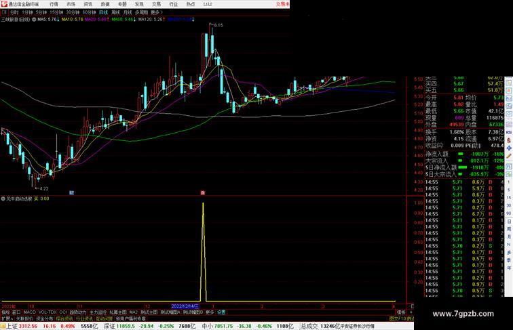This screenshot has height=330, width=513.
Task: Open the 资金分布 tab
Action: (x=45, y=318)
